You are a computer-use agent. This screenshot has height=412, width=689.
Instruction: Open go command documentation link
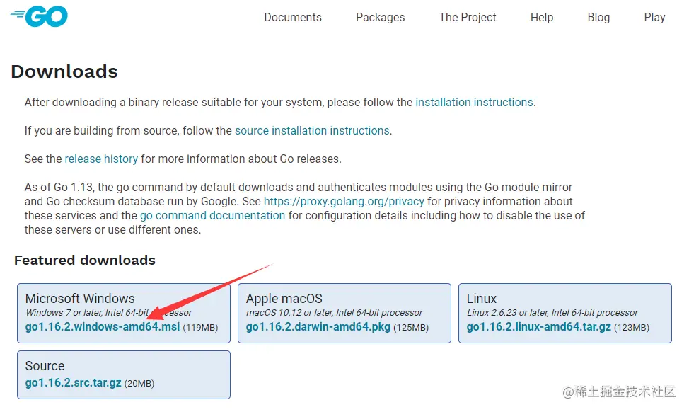pyautogui.click(x=212, y=215)
